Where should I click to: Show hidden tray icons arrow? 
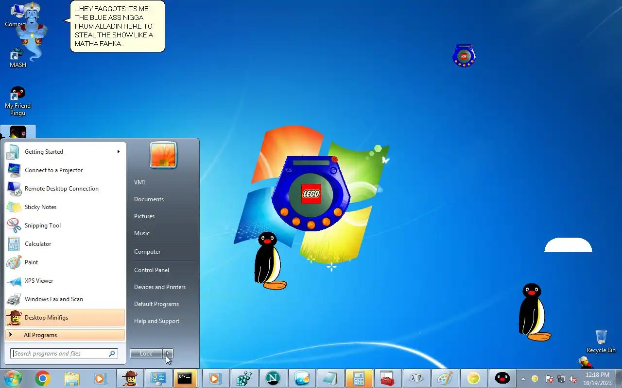coord(523,379)
